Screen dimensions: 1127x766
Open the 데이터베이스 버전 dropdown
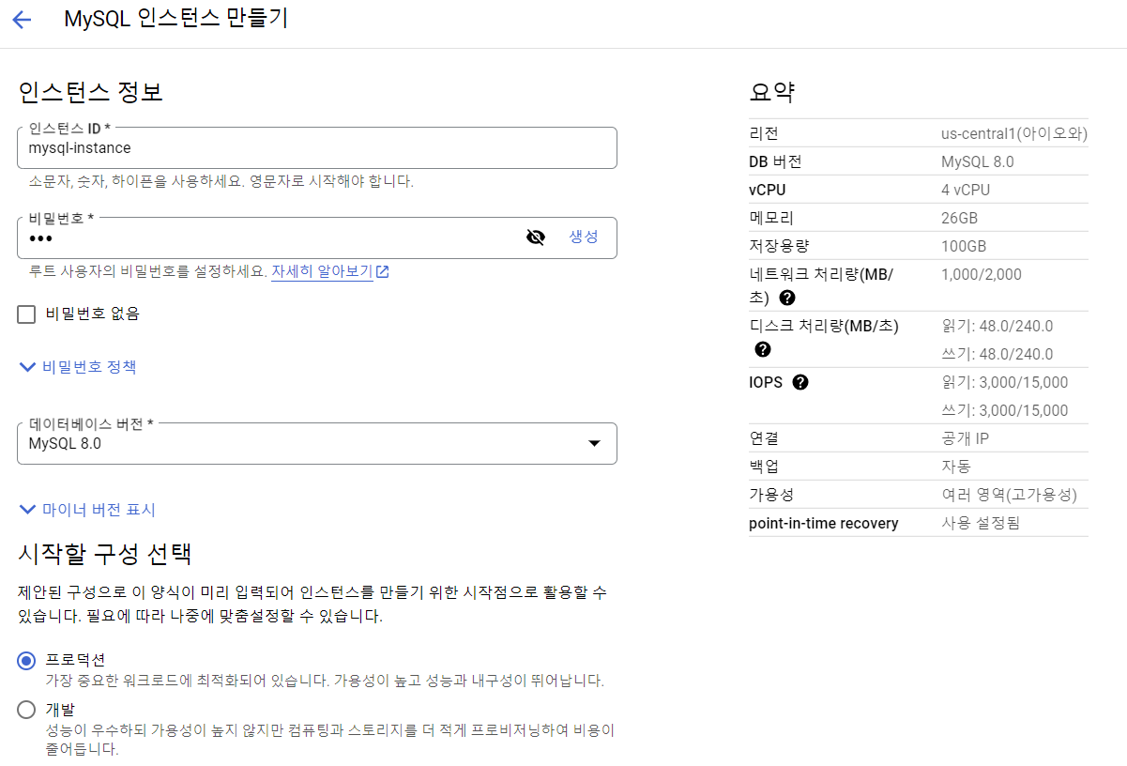click(x=317, y=443)
